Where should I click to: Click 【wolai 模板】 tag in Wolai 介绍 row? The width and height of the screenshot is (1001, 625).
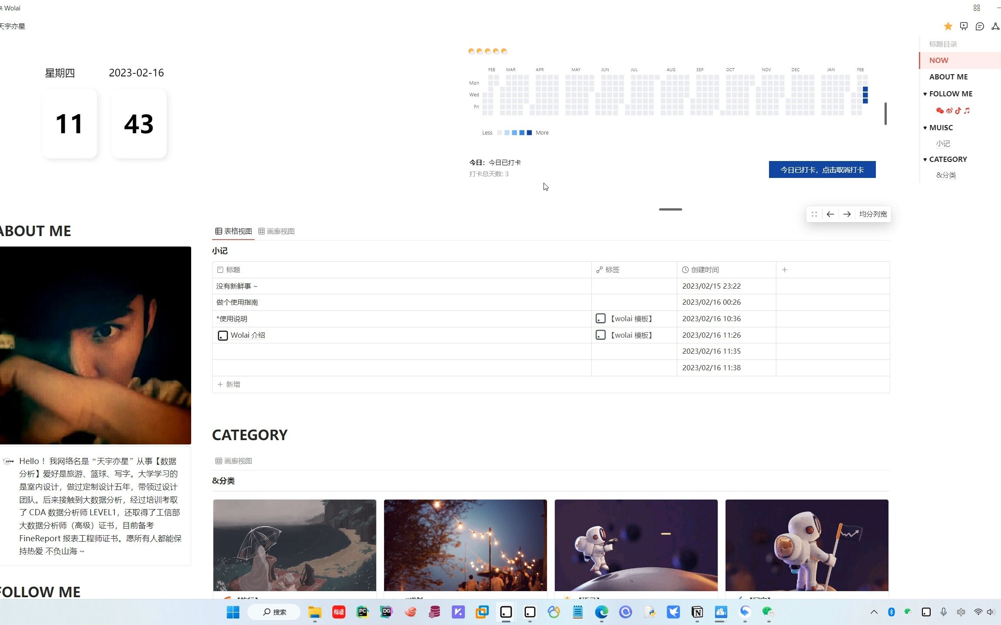(x=624, y=335)
